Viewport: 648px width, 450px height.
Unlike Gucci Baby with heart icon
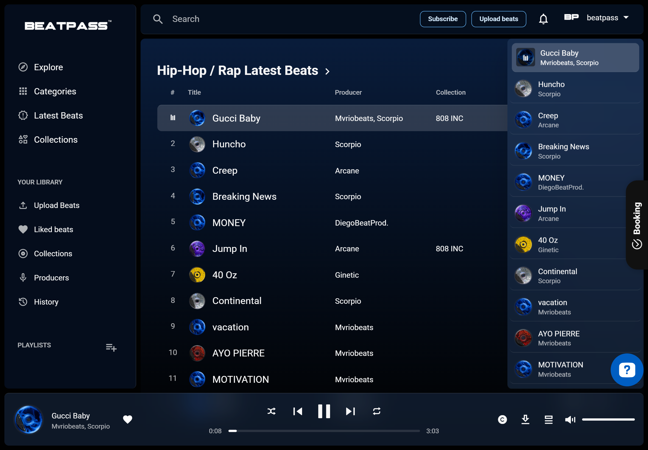click(127, 420)
